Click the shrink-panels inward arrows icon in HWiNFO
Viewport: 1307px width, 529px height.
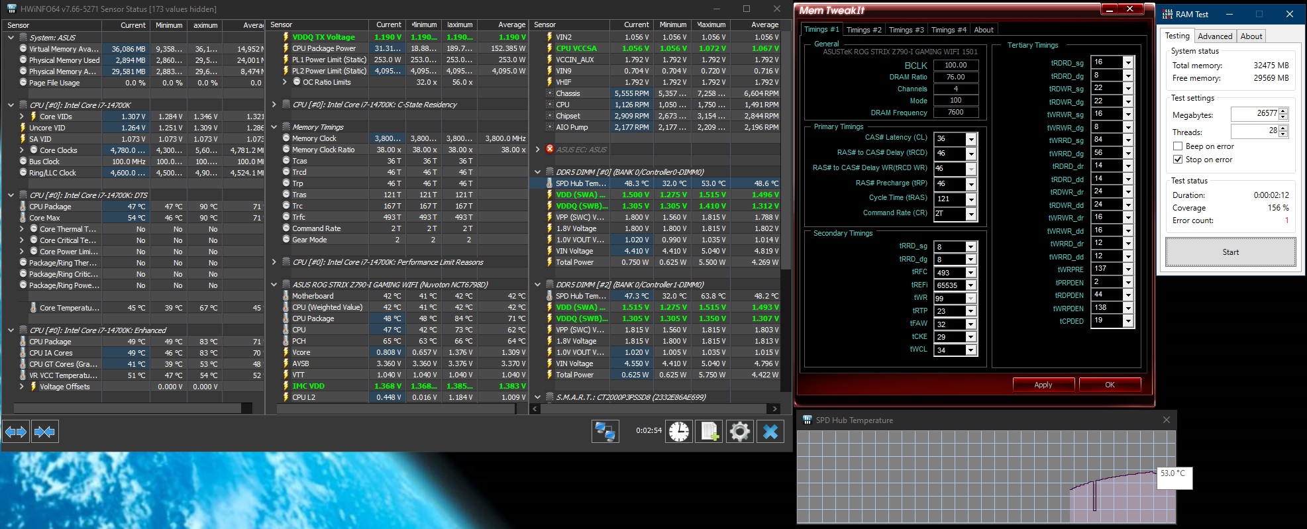point(44,432)
